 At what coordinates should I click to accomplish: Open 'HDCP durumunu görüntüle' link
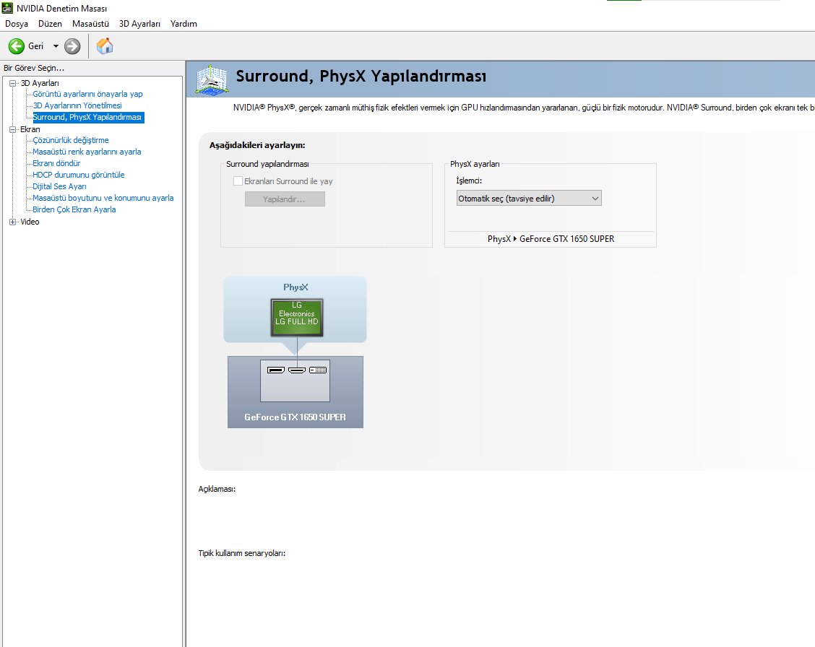tap(79, 175)
